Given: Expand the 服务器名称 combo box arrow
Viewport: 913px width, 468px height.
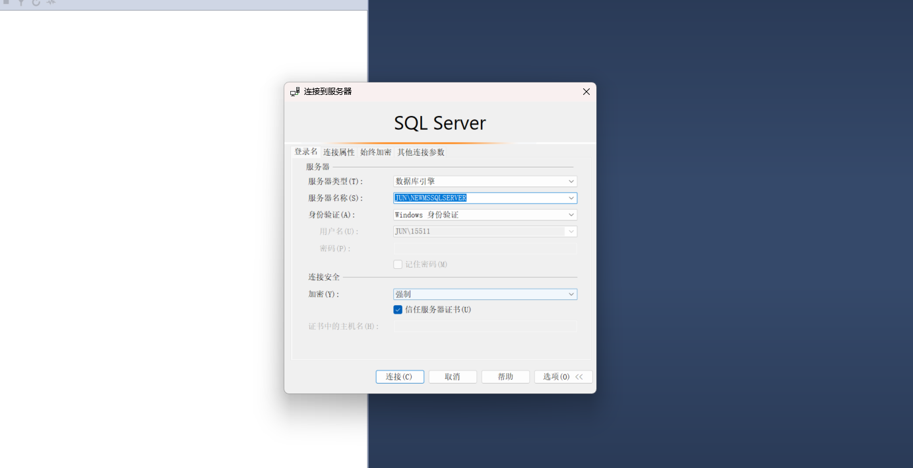Looking at the screenshot, I should point(571,198).
